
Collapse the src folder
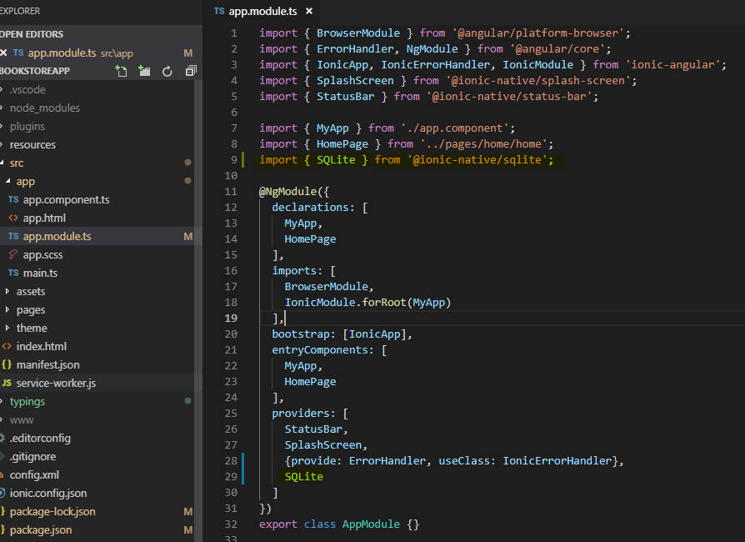[17, 163]
